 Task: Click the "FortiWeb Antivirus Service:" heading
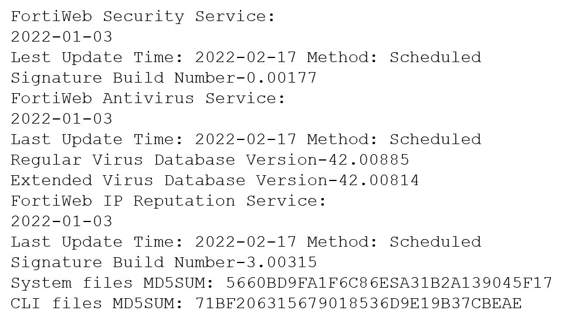pyautogui.click(x=148, y=98)
